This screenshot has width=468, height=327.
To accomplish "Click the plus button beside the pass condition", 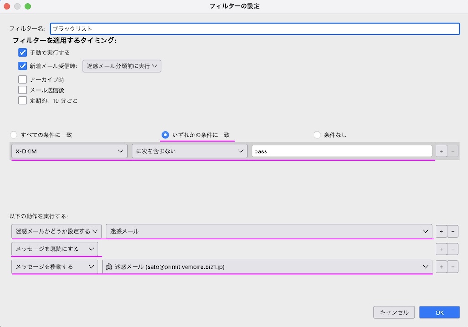I will pyautogui.click(x=441, y=151).
